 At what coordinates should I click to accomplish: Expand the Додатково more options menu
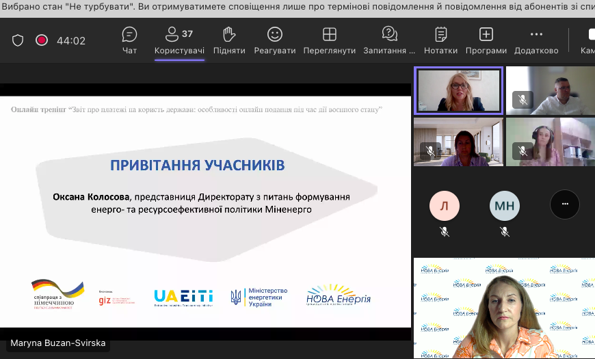tap(536, 40)
